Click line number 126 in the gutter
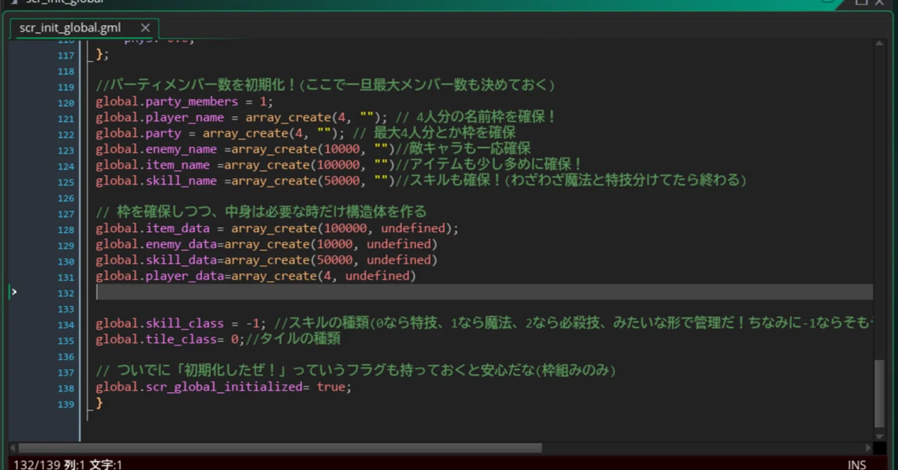The image size is (898, 470). click(x=66, y=198)
